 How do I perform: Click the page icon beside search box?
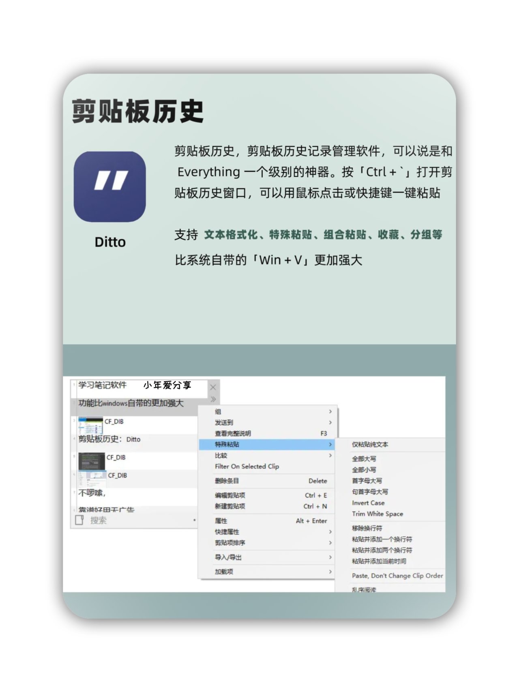[x=79, y=520]
